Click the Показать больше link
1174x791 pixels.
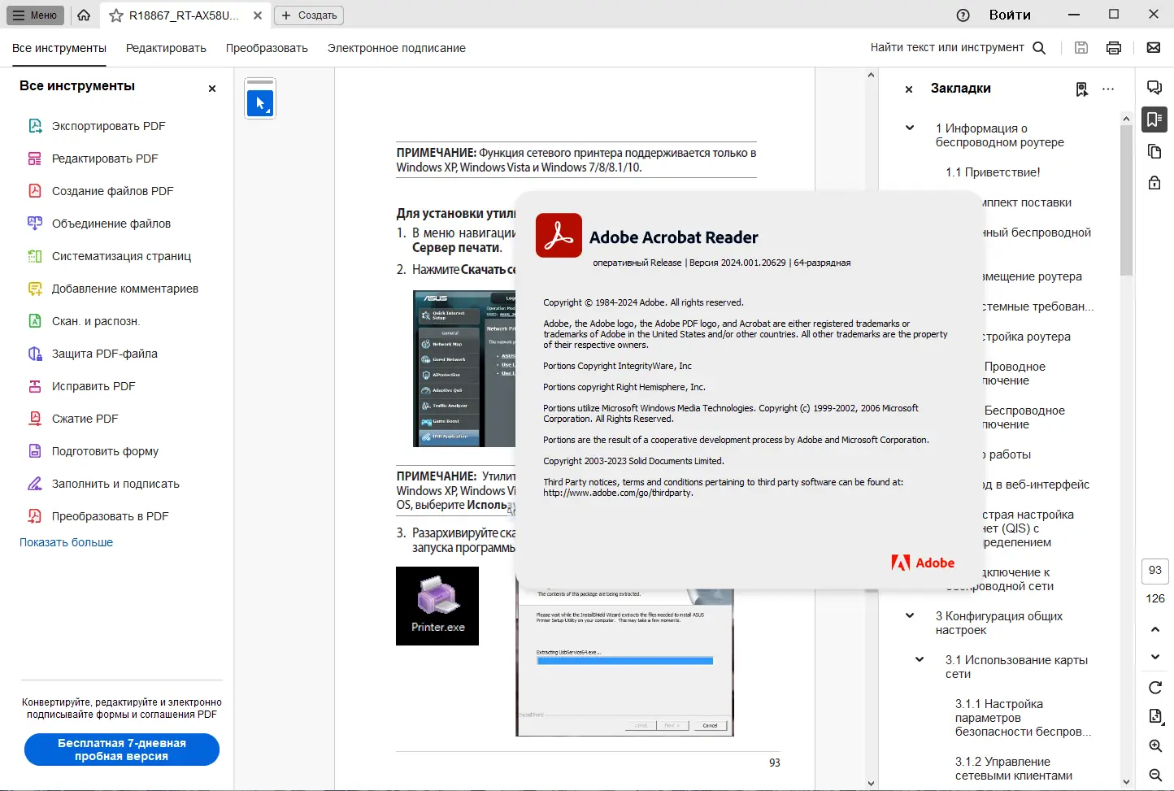pos(66,542)
